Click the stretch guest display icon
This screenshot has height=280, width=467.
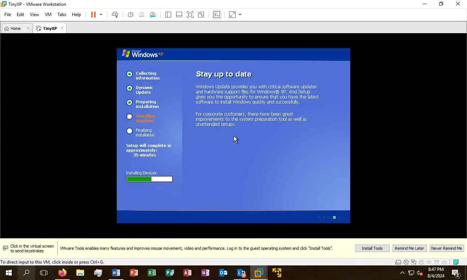click(x=232, y=15)
